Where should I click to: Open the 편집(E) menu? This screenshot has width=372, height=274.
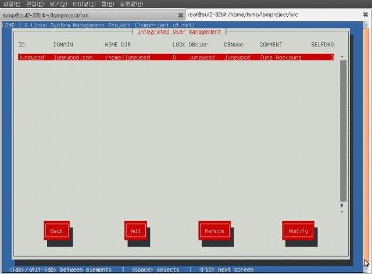pyautogui.click(x=35, y=4)
